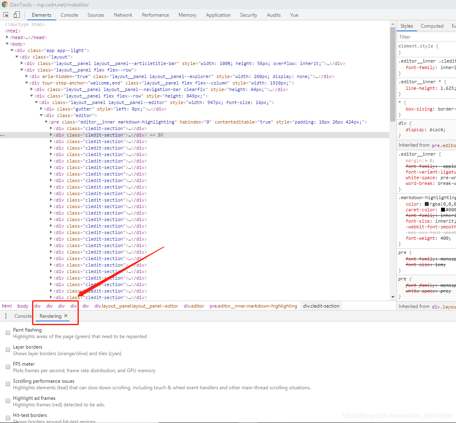Select pre.editor__inner.markdown-highlighting breadcrumb
This screenshot has height=423, width=456.
253,306
